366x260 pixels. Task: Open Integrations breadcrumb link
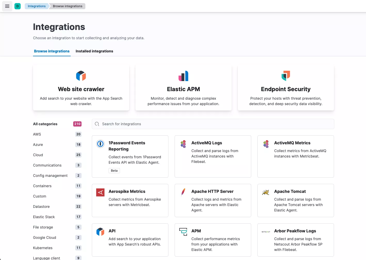[37, 6]
